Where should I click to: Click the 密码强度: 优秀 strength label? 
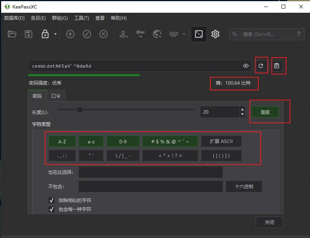(x=45, y=83)
